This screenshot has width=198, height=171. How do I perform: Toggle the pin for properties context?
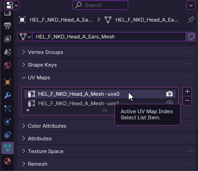[x=191, y=20]
